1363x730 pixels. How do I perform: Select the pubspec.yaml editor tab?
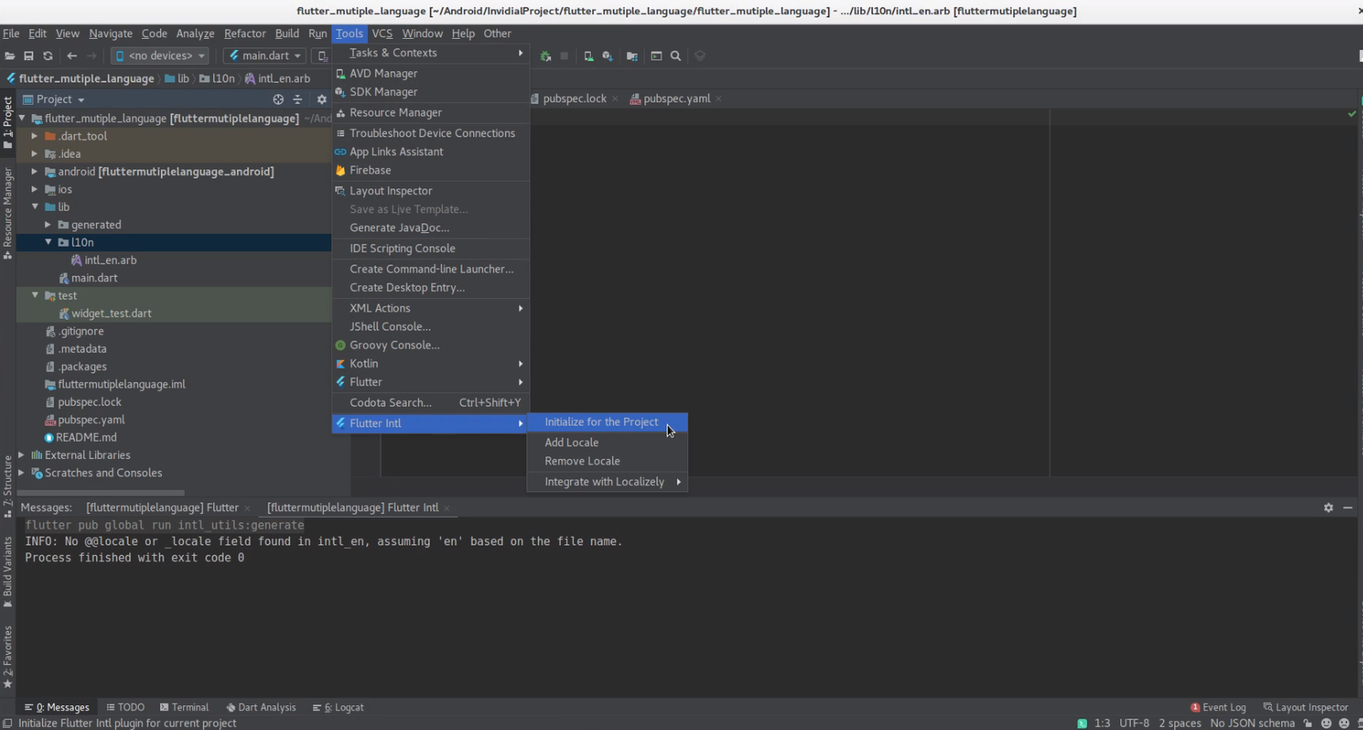676,98
